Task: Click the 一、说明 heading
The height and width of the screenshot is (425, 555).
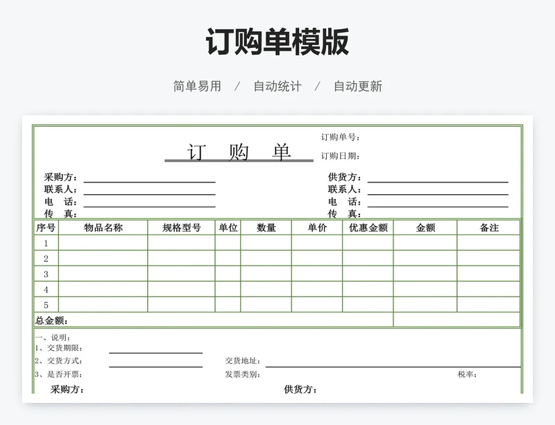Action: tap(53, 338)
